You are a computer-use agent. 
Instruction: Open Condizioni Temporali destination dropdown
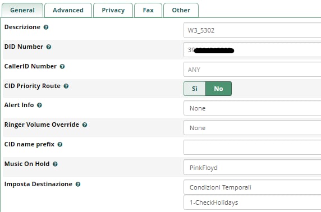pyautogui.click(x=252, y=187)
